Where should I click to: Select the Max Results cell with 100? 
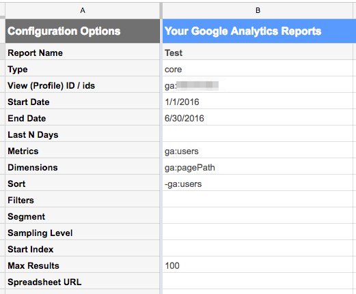[258, 265]
